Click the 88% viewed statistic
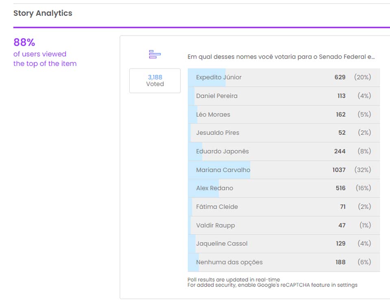The image size is (390, 302). point(24,42)
